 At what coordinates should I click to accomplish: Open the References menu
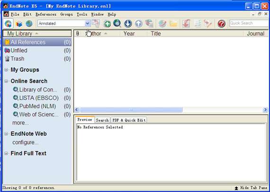46,14
